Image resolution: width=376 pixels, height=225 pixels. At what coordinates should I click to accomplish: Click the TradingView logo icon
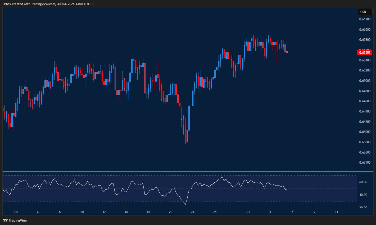[5, 220]
